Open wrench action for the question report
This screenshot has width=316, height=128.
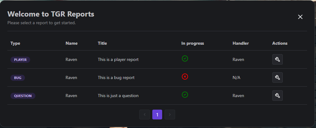(x=277, y=96)
